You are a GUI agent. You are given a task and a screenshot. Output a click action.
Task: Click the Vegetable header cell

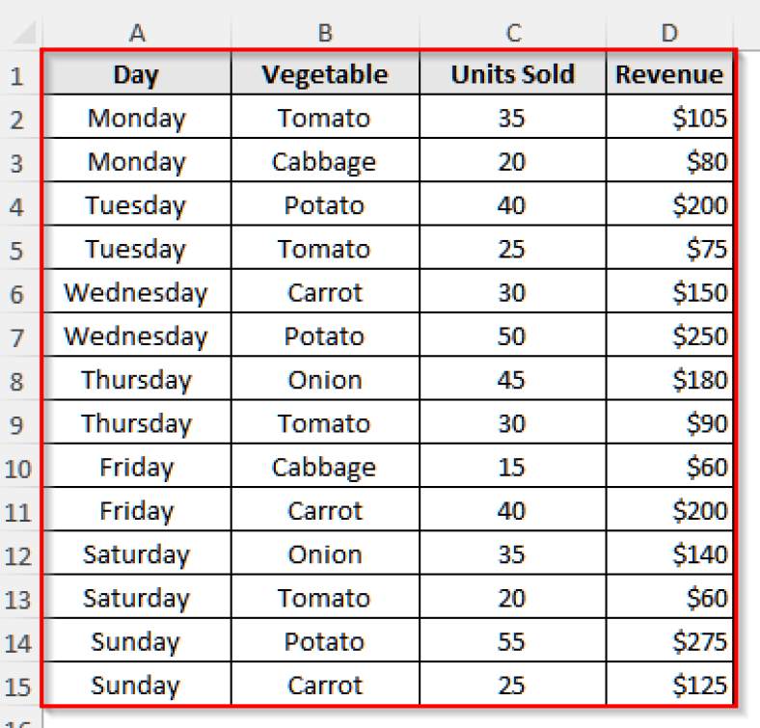pyautogui.click(x=325, y=72)
